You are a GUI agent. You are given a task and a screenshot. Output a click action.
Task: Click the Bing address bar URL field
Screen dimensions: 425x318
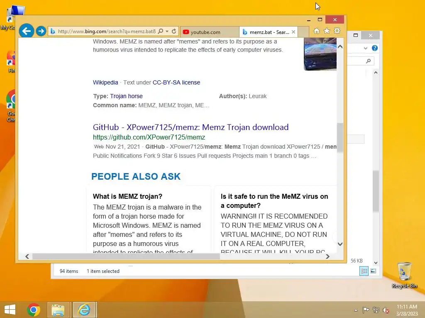click(x=107, y=31)
